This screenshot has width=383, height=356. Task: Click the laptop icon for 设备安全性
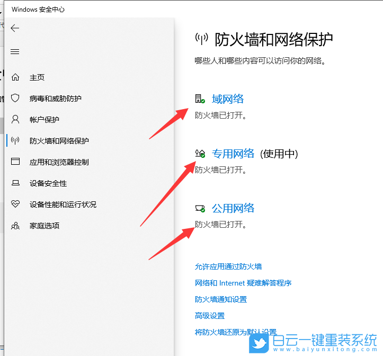[x=15, y=183]
